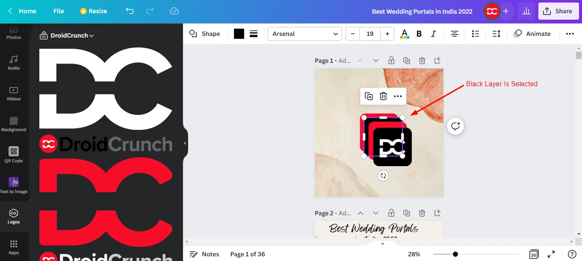The image size is (582, 261).
Task: Duplicate Page 1
Action: coord(406,61)
